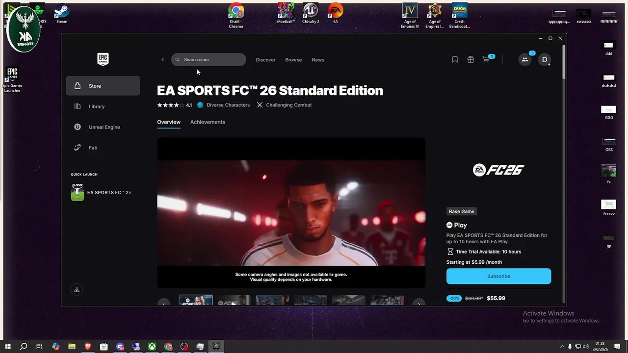This screenshot has width=628, height=353.
Task: Open File Explorer from taskbar
Action: [x=72, y=347]
